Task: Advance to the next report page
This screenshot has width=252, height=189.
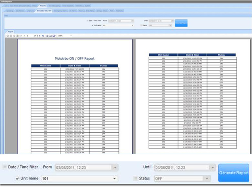Action: [x=40, y=36]
